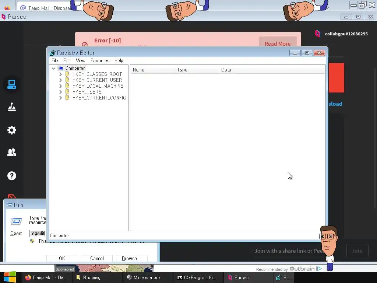Open the View menu in Registry Editor

pos(81,61)
